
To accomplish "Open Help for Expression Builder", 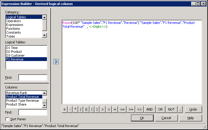I will tap(191, 118).
